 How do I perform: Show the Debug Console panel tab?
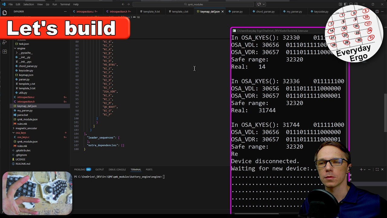[x=117, y=170]
